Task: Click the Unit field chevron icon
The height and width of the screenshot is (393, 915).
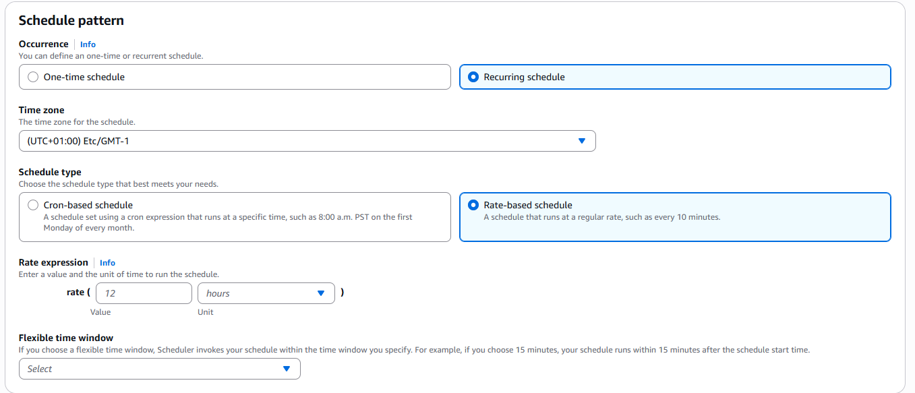Action: tap(322, 293)
